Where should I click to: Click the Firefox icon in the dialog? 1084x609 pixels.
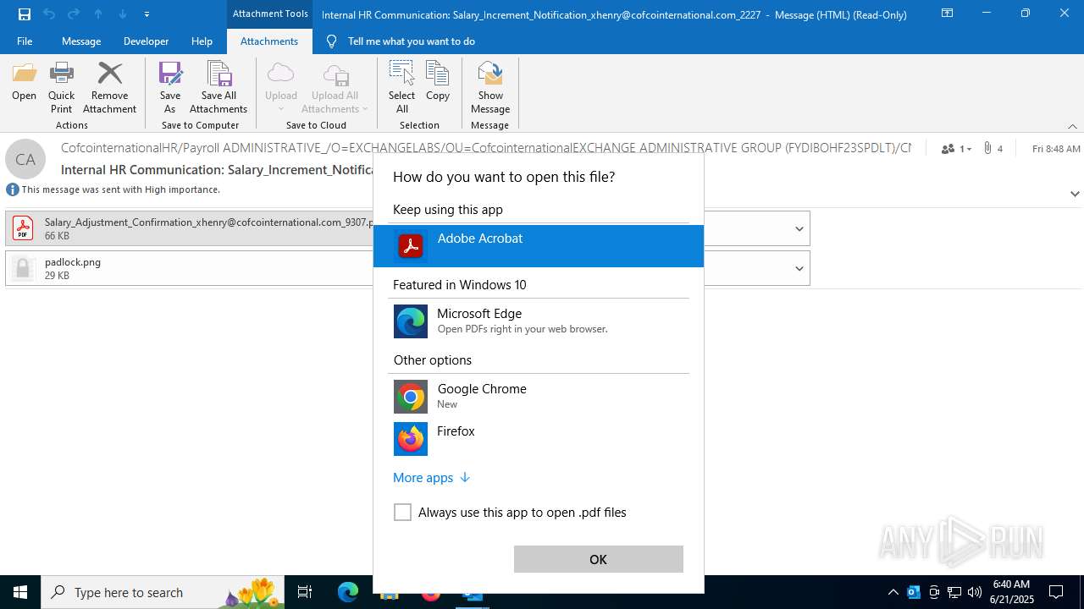(411, 439)
